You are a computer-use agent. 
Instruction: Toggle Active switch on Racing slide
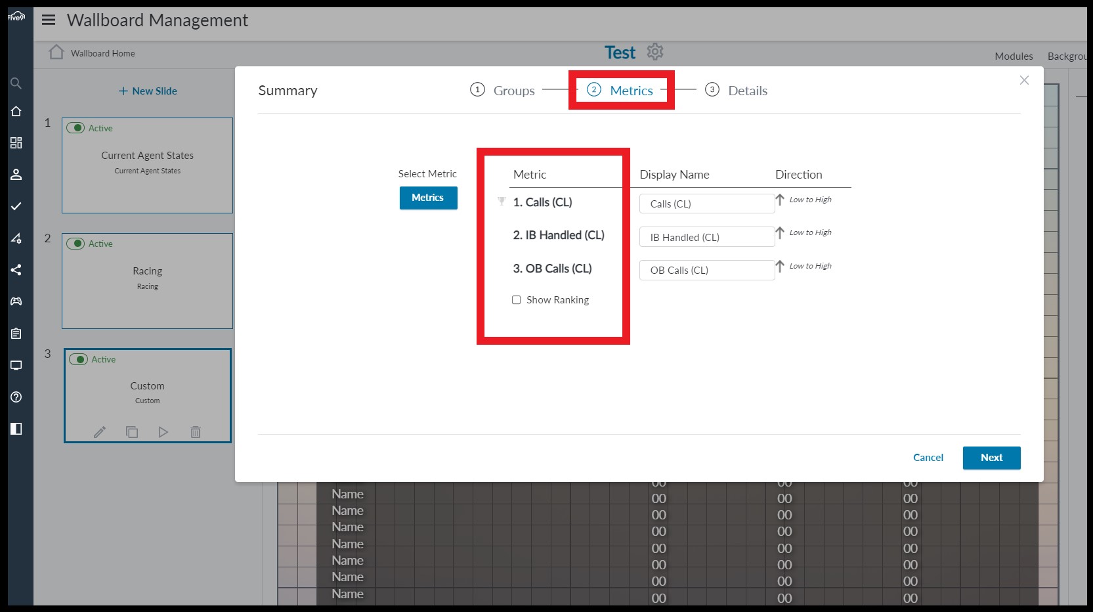[75, 244]
